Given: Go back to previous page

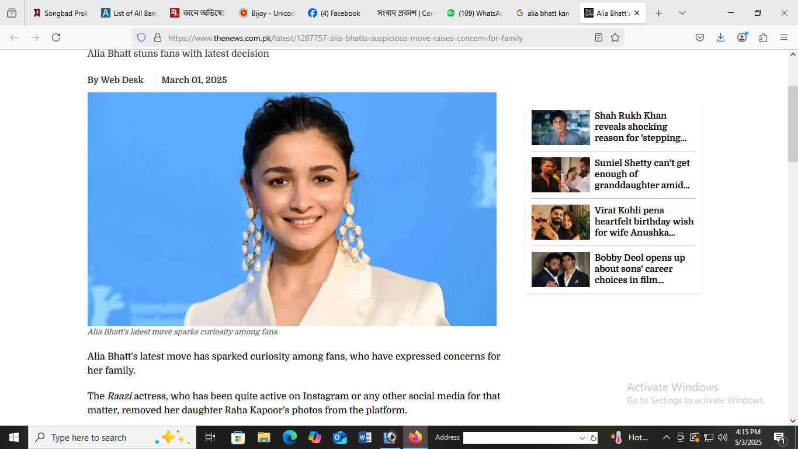Looking at the screenshot, I should tap(14, 37).
